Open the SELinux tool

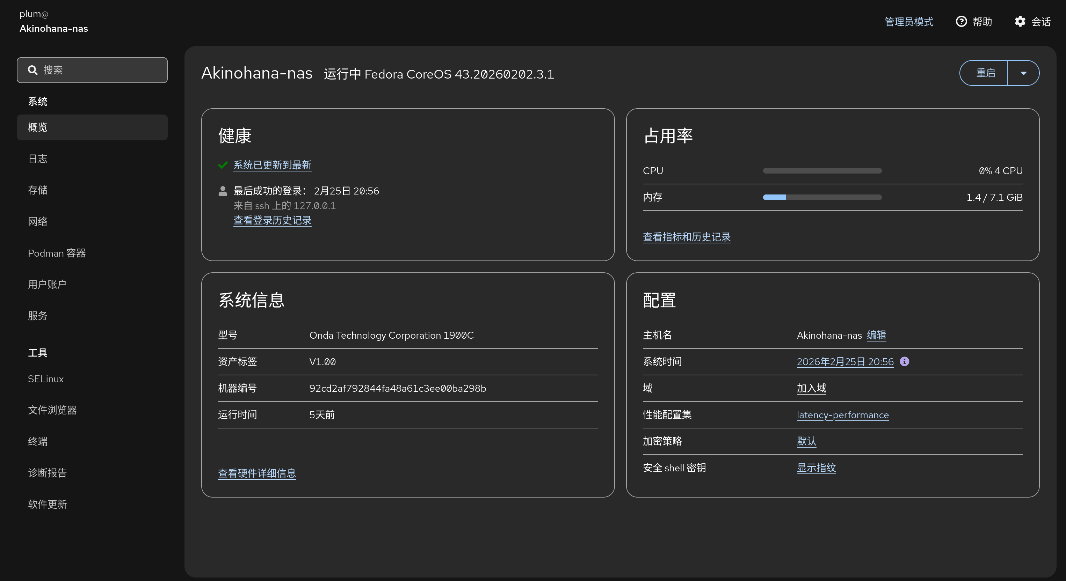[45, 379]
